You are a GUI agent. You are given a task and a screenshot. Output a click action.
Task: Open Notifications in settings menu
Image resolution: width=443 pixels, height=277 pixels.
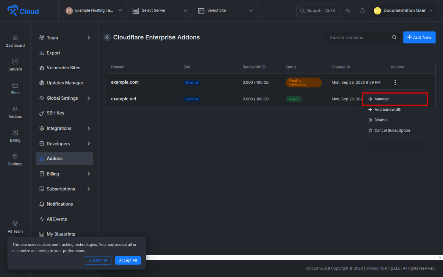point(64,204)
